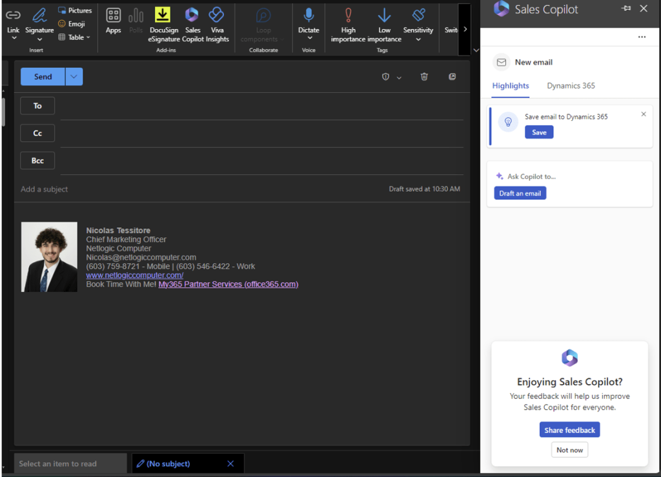Screen dimensions: 661x477
Task: Click the Draft an email button
Action: coord(520,193)
